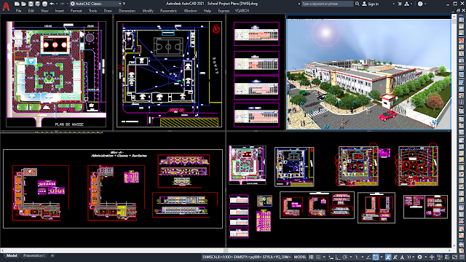Screen dimensions: 466x262
Task: Open the annotation scale 1:1 dropdown
Action: (411, 257)
